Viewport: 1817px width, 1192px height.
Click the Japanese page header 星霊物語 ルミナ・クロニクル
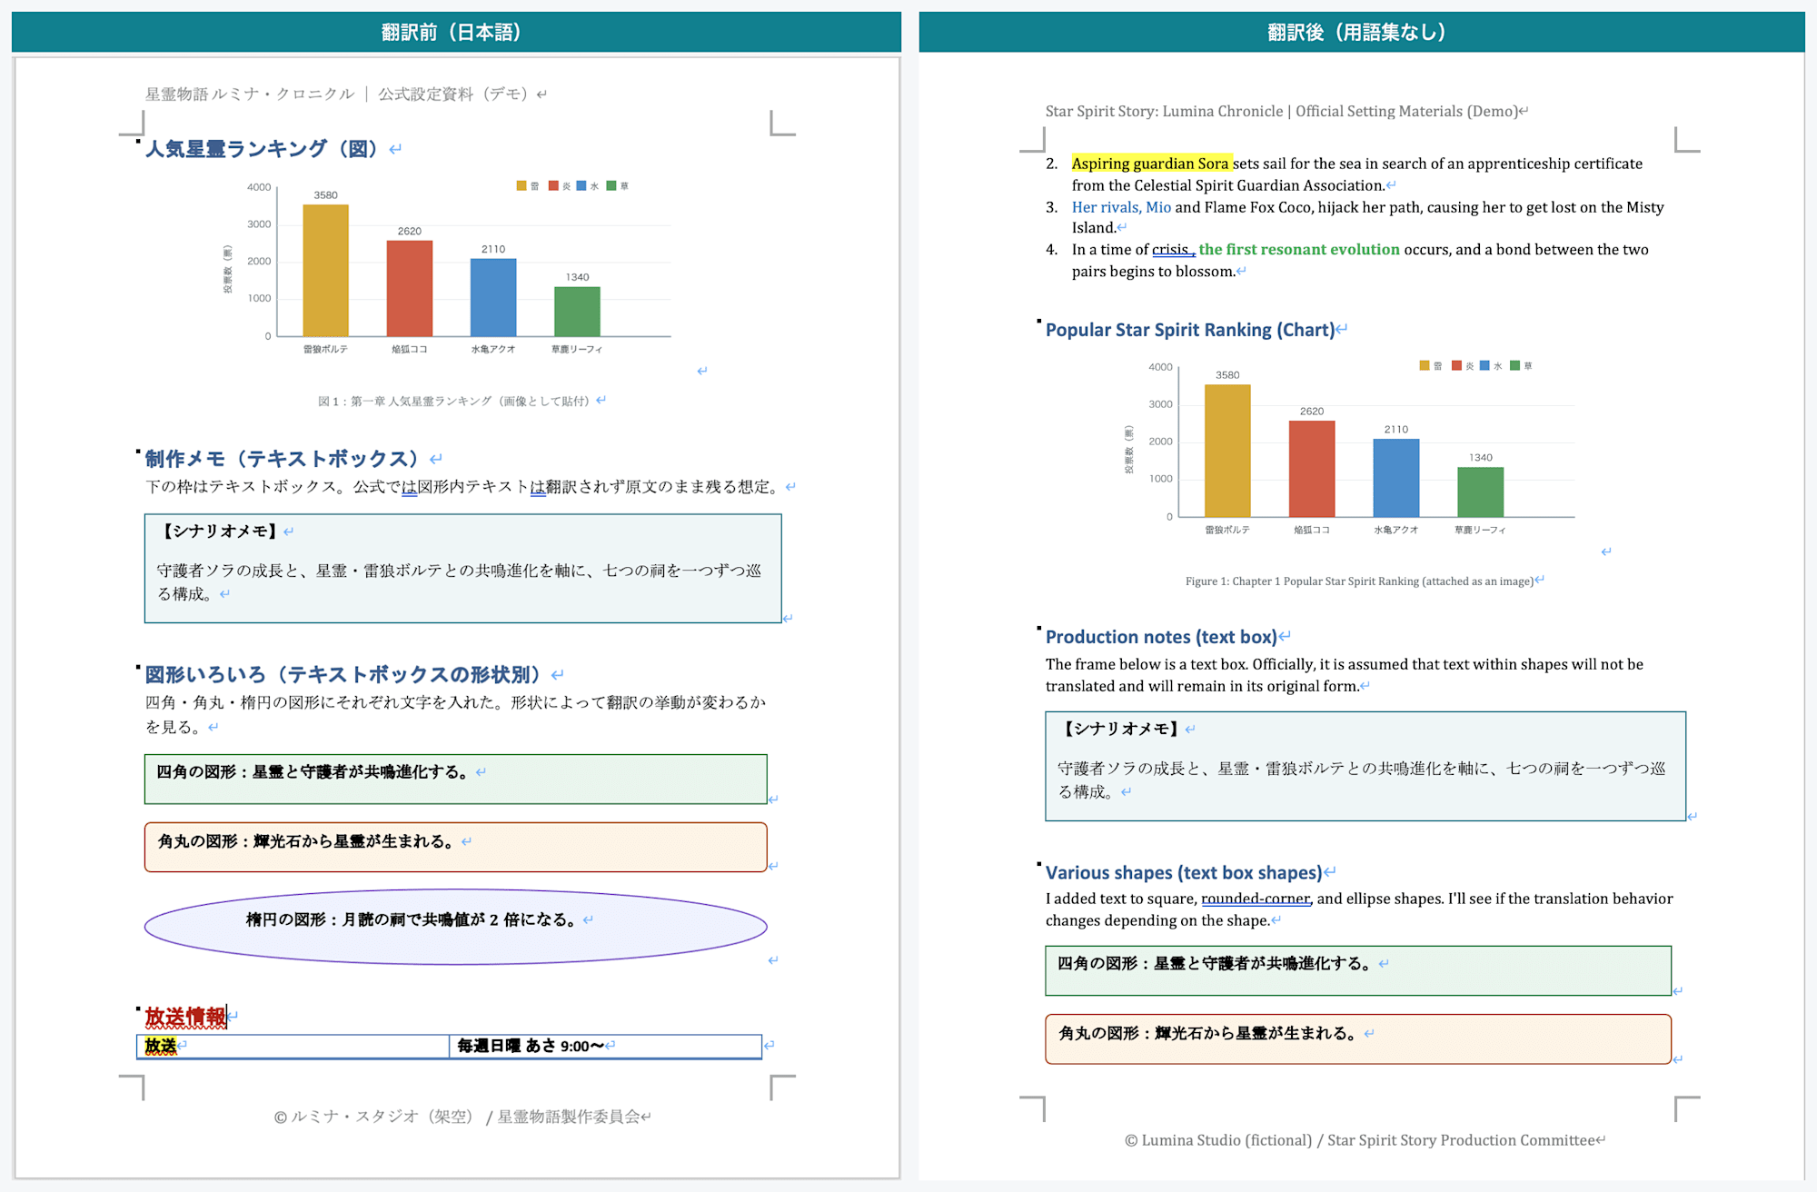click(250, 94)
